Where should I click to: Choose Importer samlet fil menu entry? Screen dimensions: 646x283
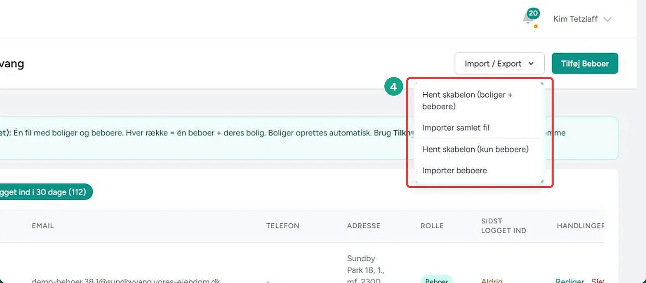pos(478,128)
